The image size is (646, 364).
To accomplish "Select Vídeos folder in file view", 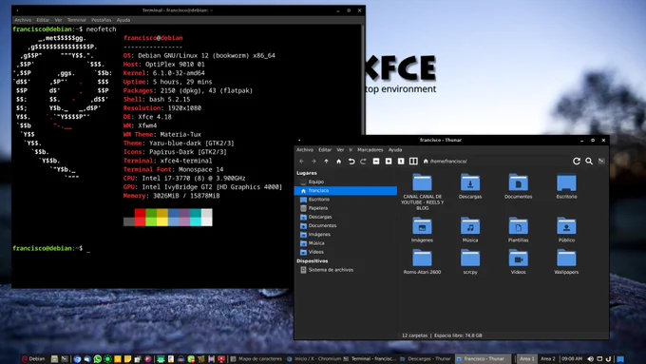I will click(519, 259).
